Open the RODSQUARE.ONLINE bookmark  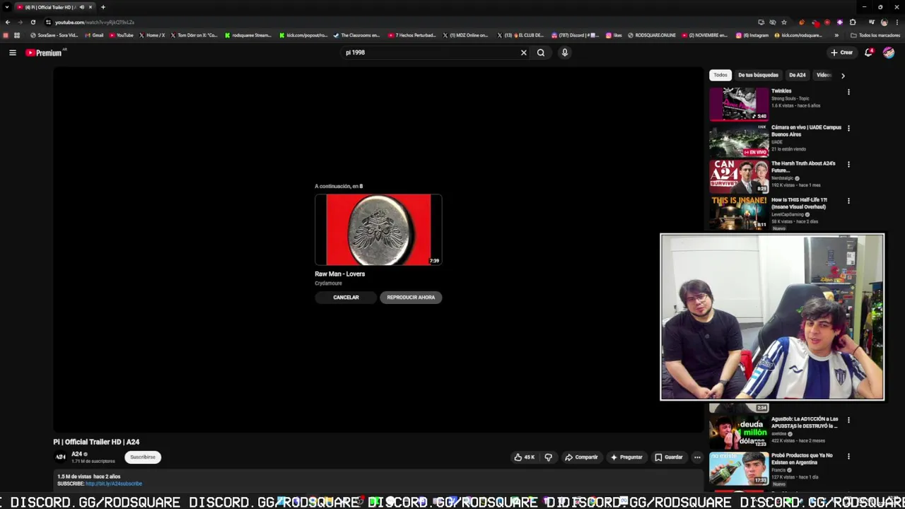pyautogui.click(x=651, y=35)
